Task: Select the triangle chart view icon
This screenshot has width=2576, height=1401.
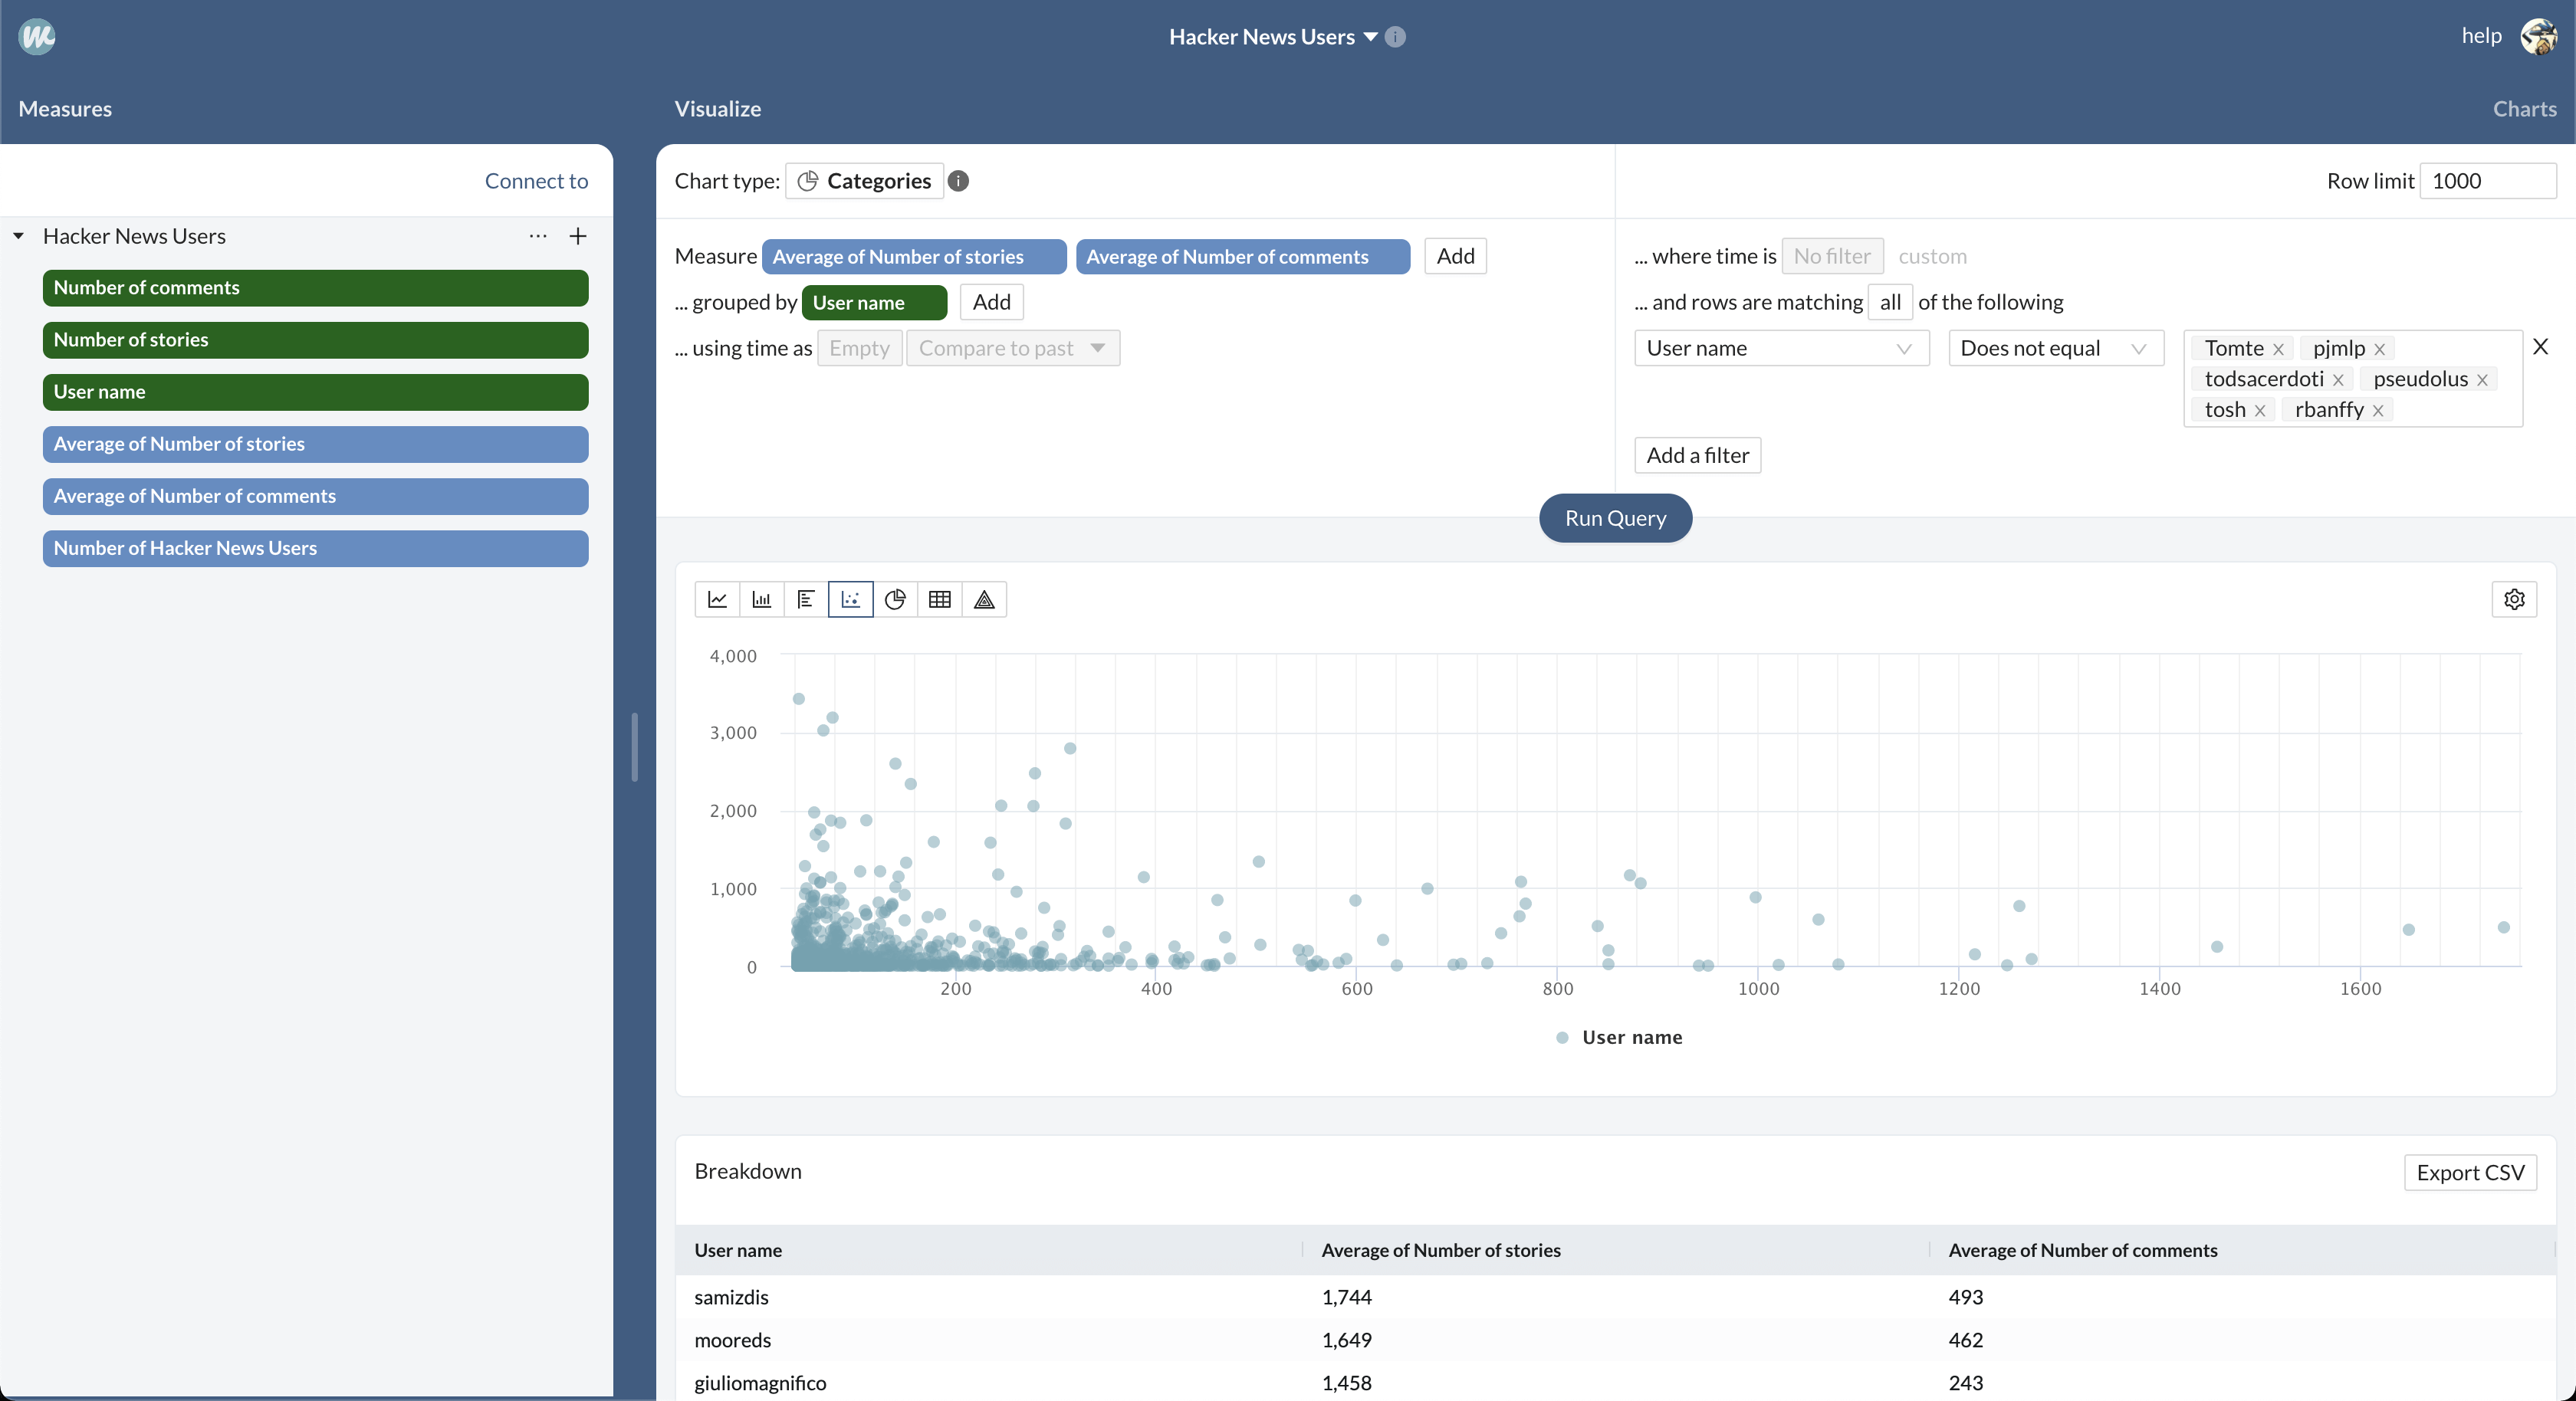Action: pos(984,599)
